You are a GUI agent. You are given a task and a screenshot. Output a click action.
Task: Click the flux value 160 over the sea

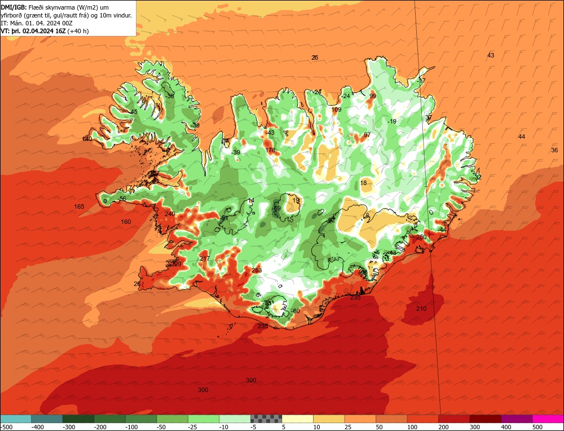point(126,222)
